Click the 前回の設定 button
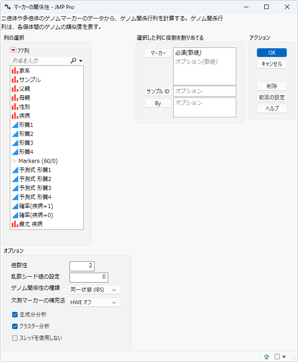Screen dimensions: 298x362 click(272, 97)
